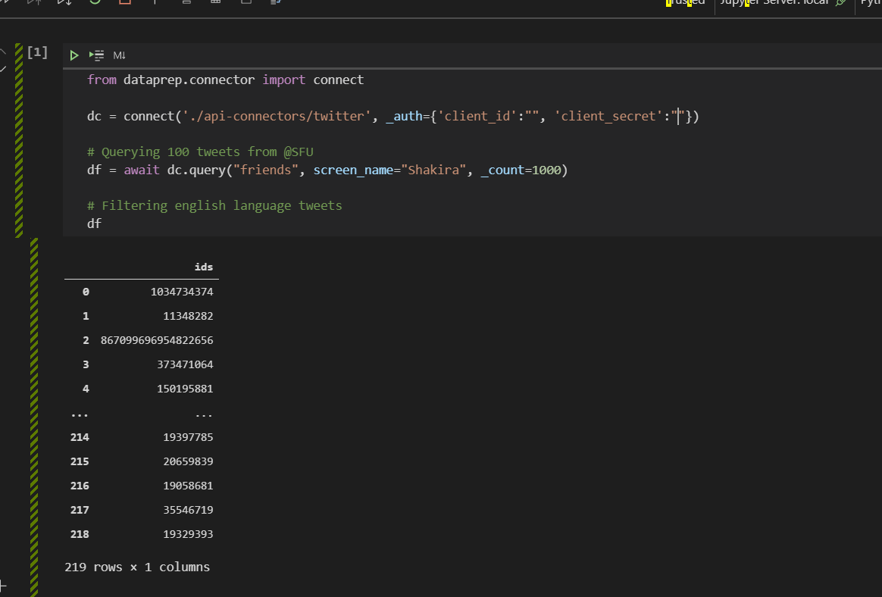Click the "Shakira" string value
The height and width of the screenshot is (597, 882).
pyautogui.click(x=433, y=170)
